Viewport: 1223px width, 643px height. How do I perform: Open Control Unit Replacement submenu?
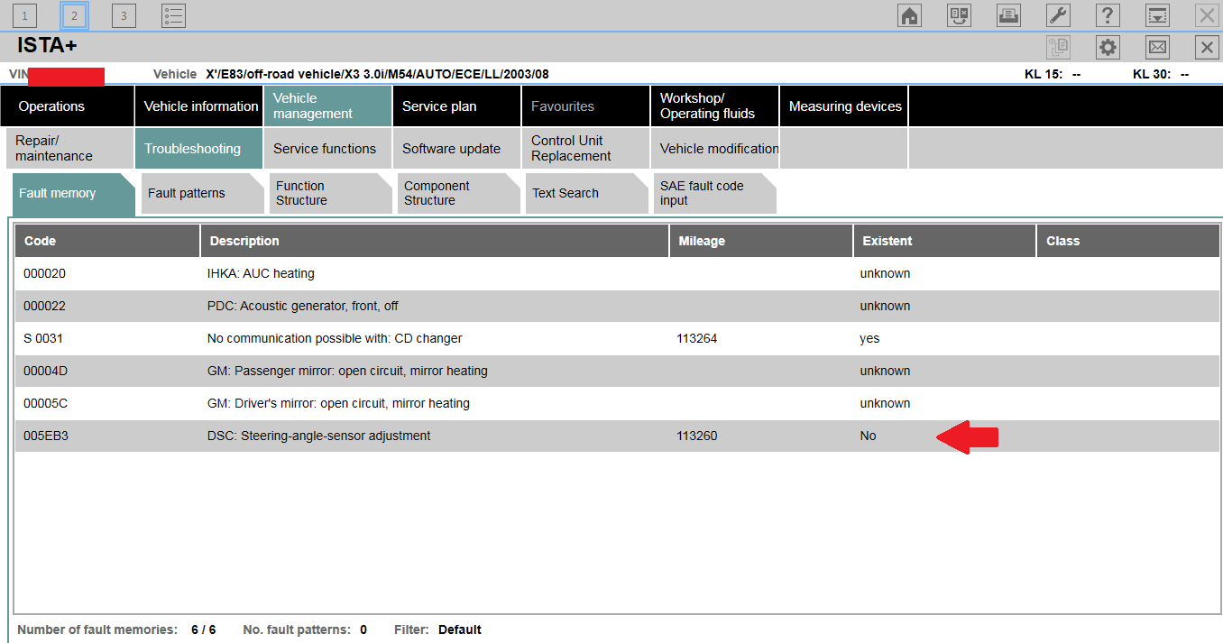click(586, 148)
